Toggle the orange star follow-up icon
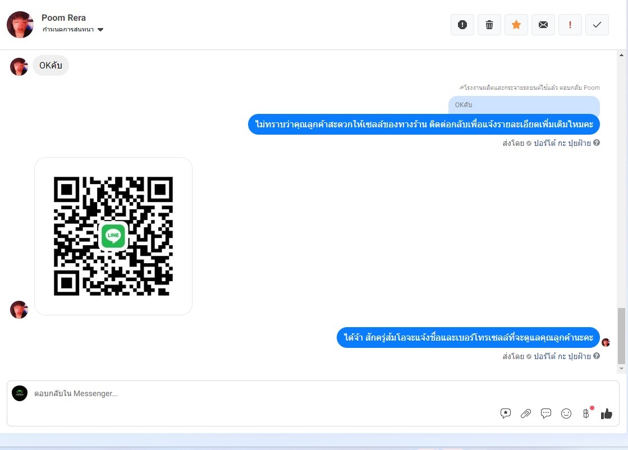The image size is (628, 450). 516,25
